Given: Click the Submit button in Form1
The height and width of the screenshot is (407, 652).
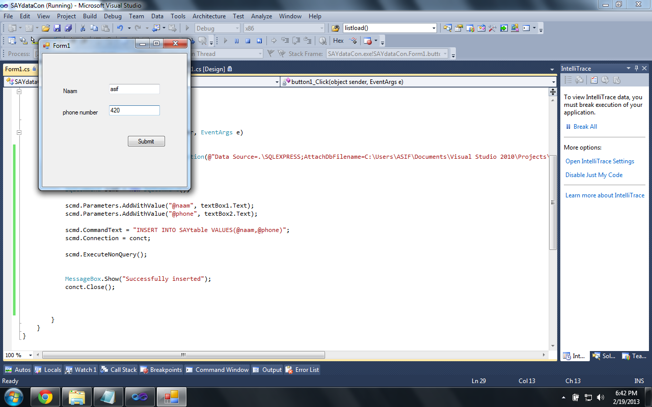Looking at the screenshot, I should click(146, 141).
